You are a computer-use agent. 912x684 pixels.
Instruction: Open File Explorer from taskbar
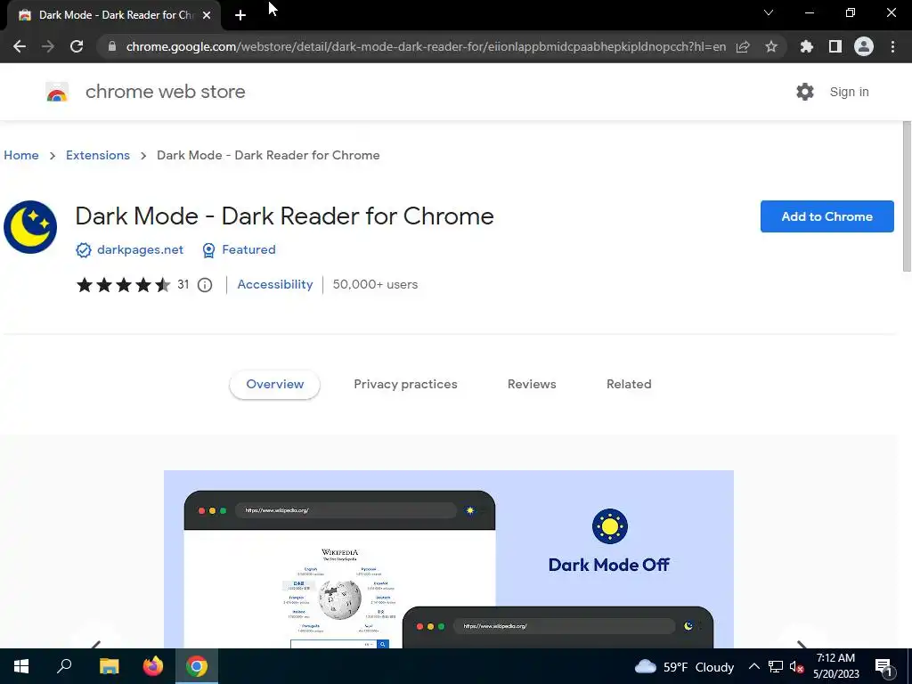tap(109, 666)
